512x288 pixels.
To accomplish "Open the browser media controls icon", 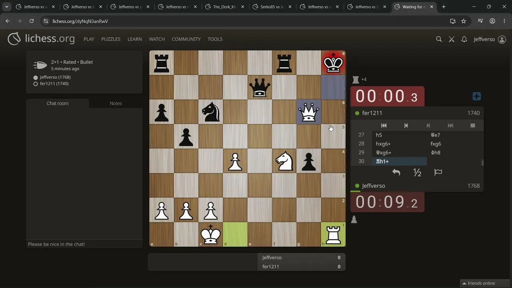I will [x=481, y=21].
